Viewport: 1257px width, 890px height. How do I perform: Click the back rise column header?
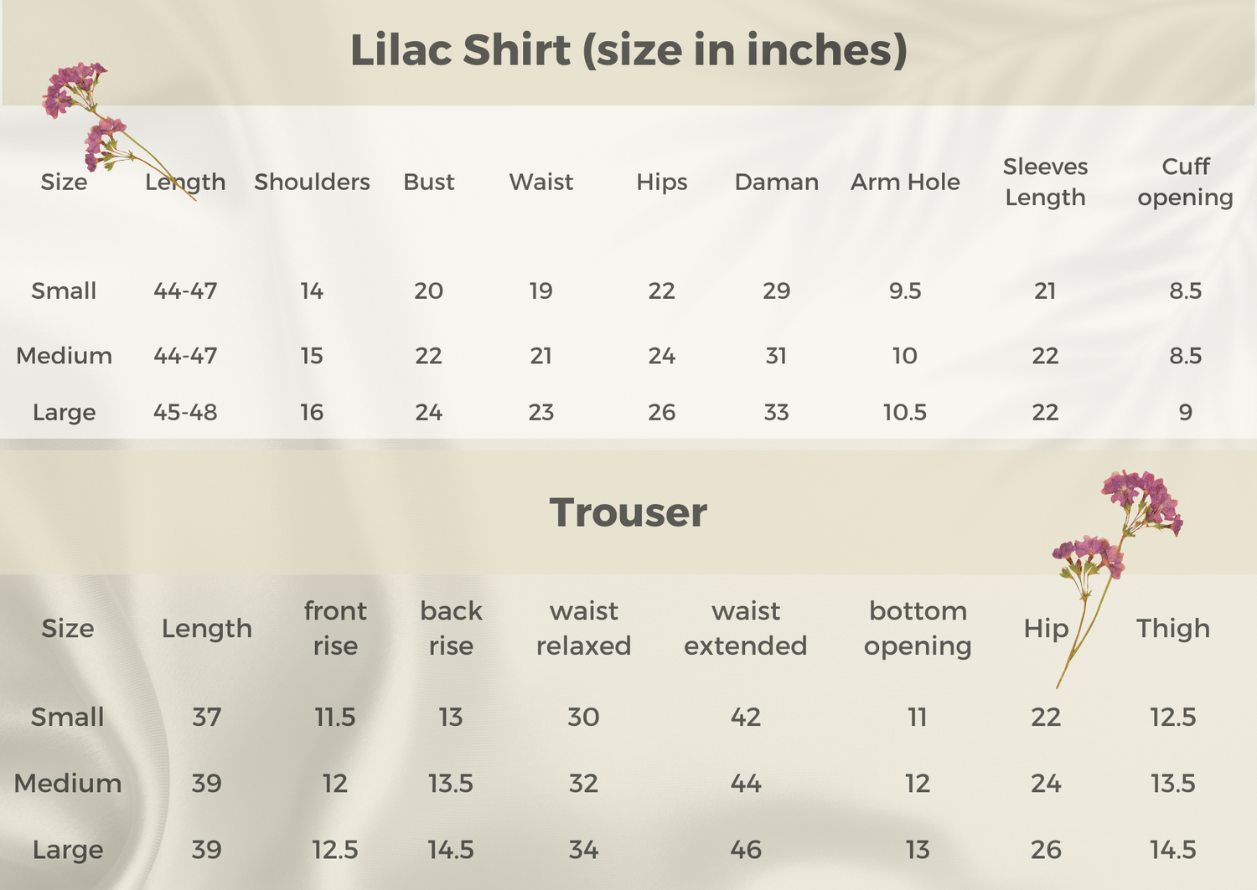pos(451,628)
